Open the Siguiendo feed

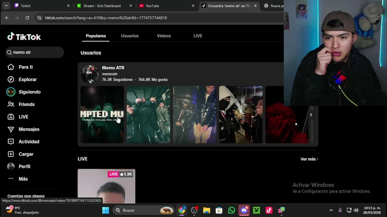click(24, 92)
